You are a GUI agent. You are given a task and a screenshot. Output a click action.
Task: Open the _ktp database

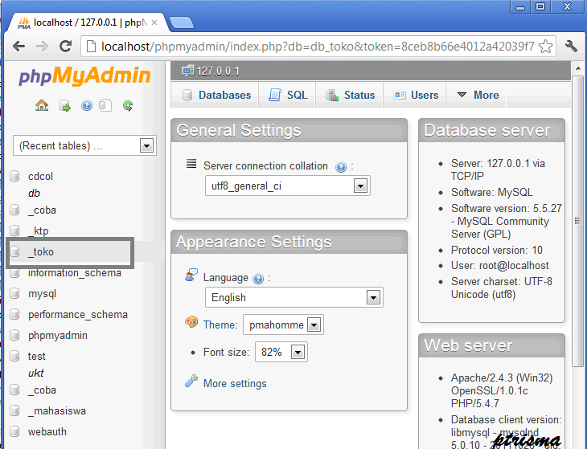(38, 231)
